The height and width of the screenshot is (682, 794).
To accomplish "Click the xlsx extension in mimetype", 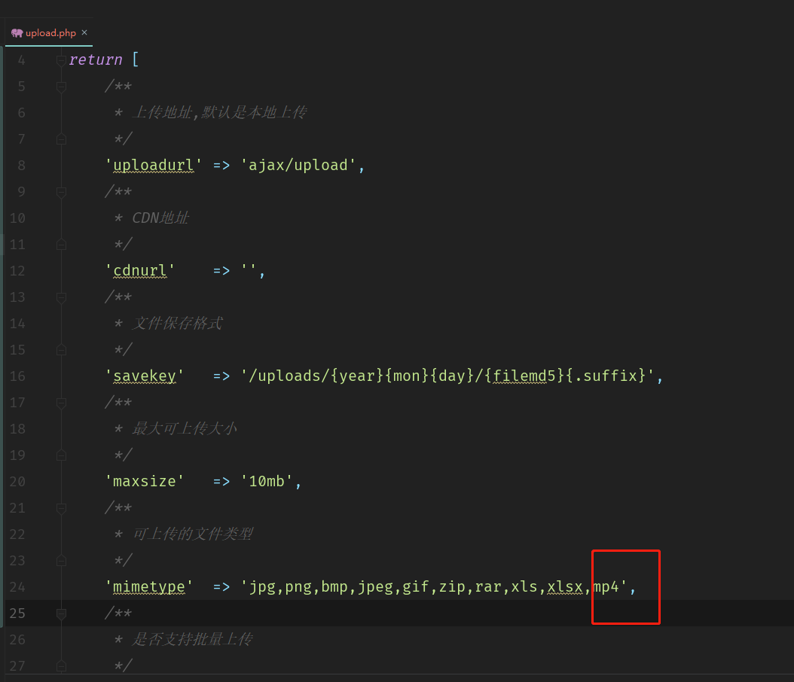I will click(564, 587).
